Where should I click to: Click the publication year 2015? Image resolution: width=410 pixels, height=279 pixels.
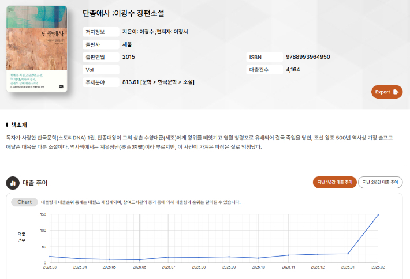point(129,57)
